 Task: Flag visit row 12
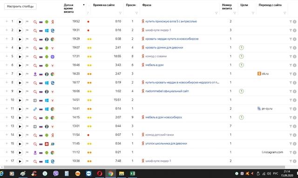[27, 118]
